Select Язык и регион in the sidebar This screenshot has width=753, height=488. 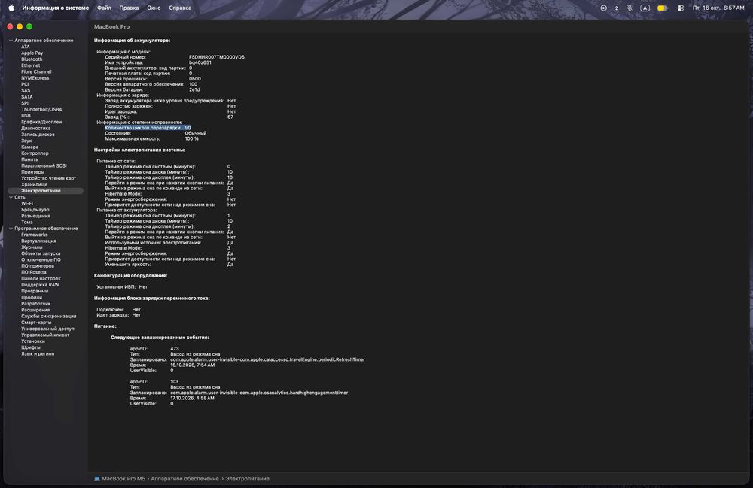click(x=38, y=353)
